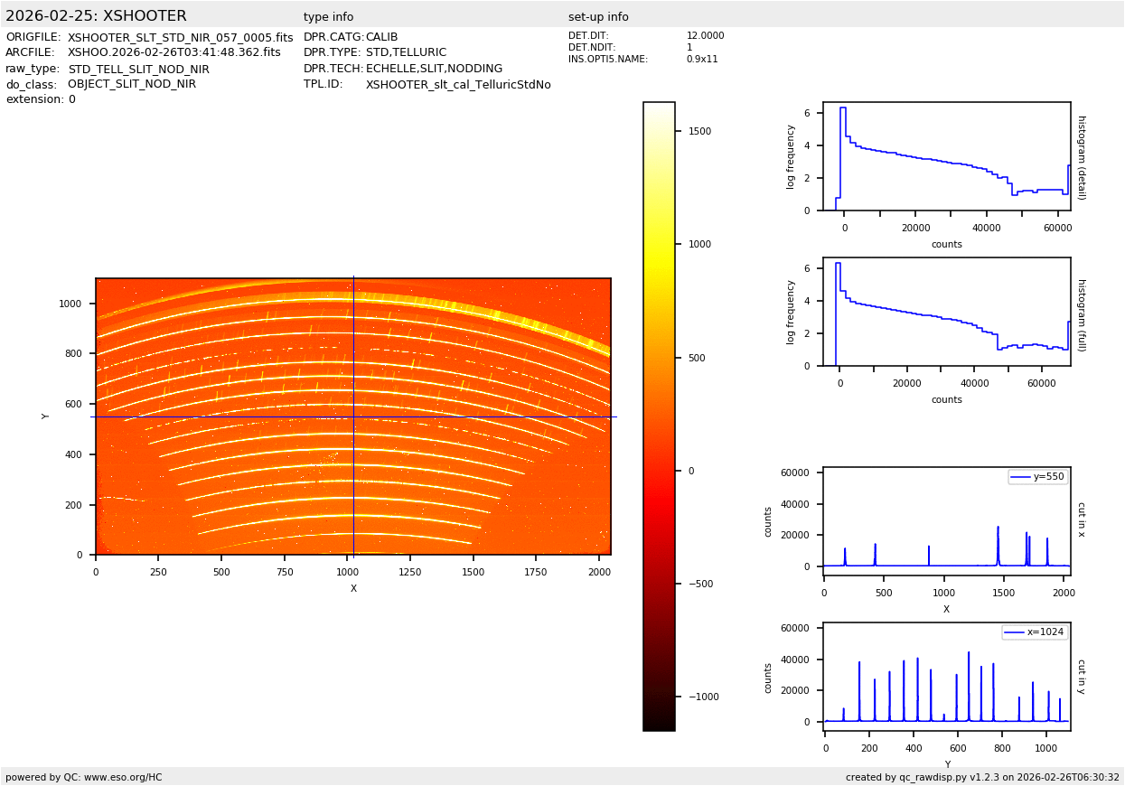Click the 'created by qc_rawdisp.py' footer text
This screenshot has width=1125, height=786.
982,777
